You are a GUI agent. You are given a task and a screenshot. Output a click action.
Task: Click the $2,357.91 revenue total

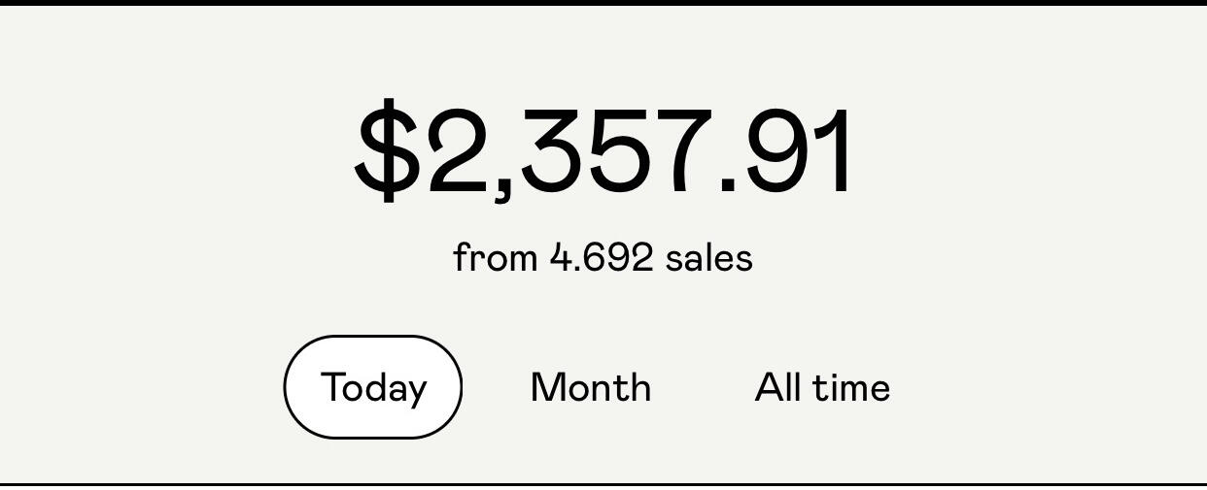[603, 151]
